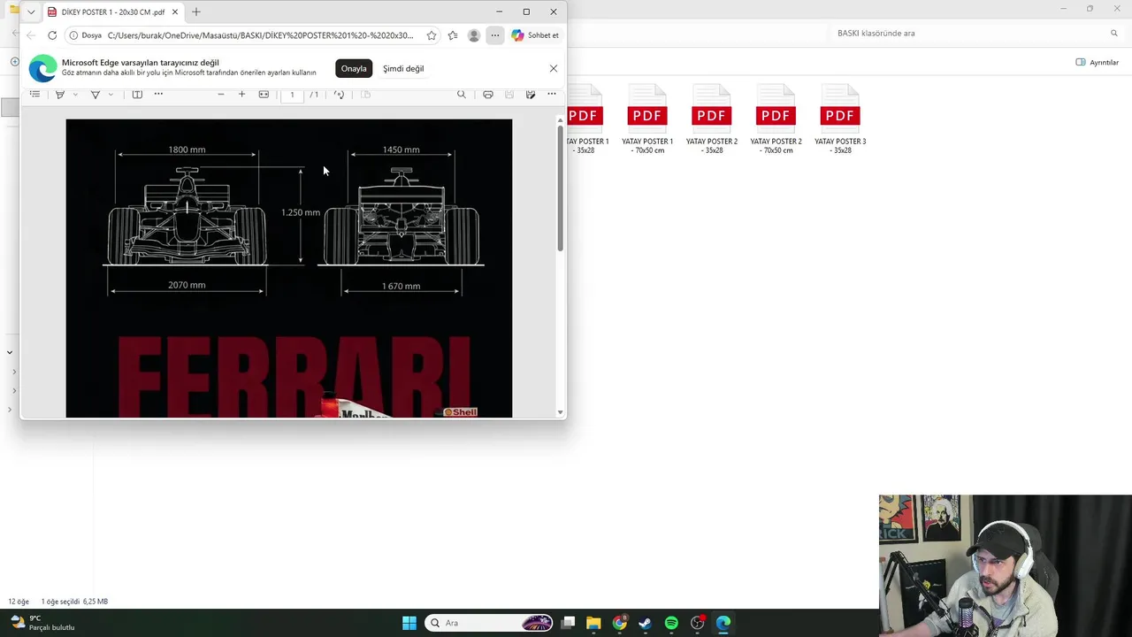Search within the PDF document
Screen dimensions: 1132x637
click(461, 94)
